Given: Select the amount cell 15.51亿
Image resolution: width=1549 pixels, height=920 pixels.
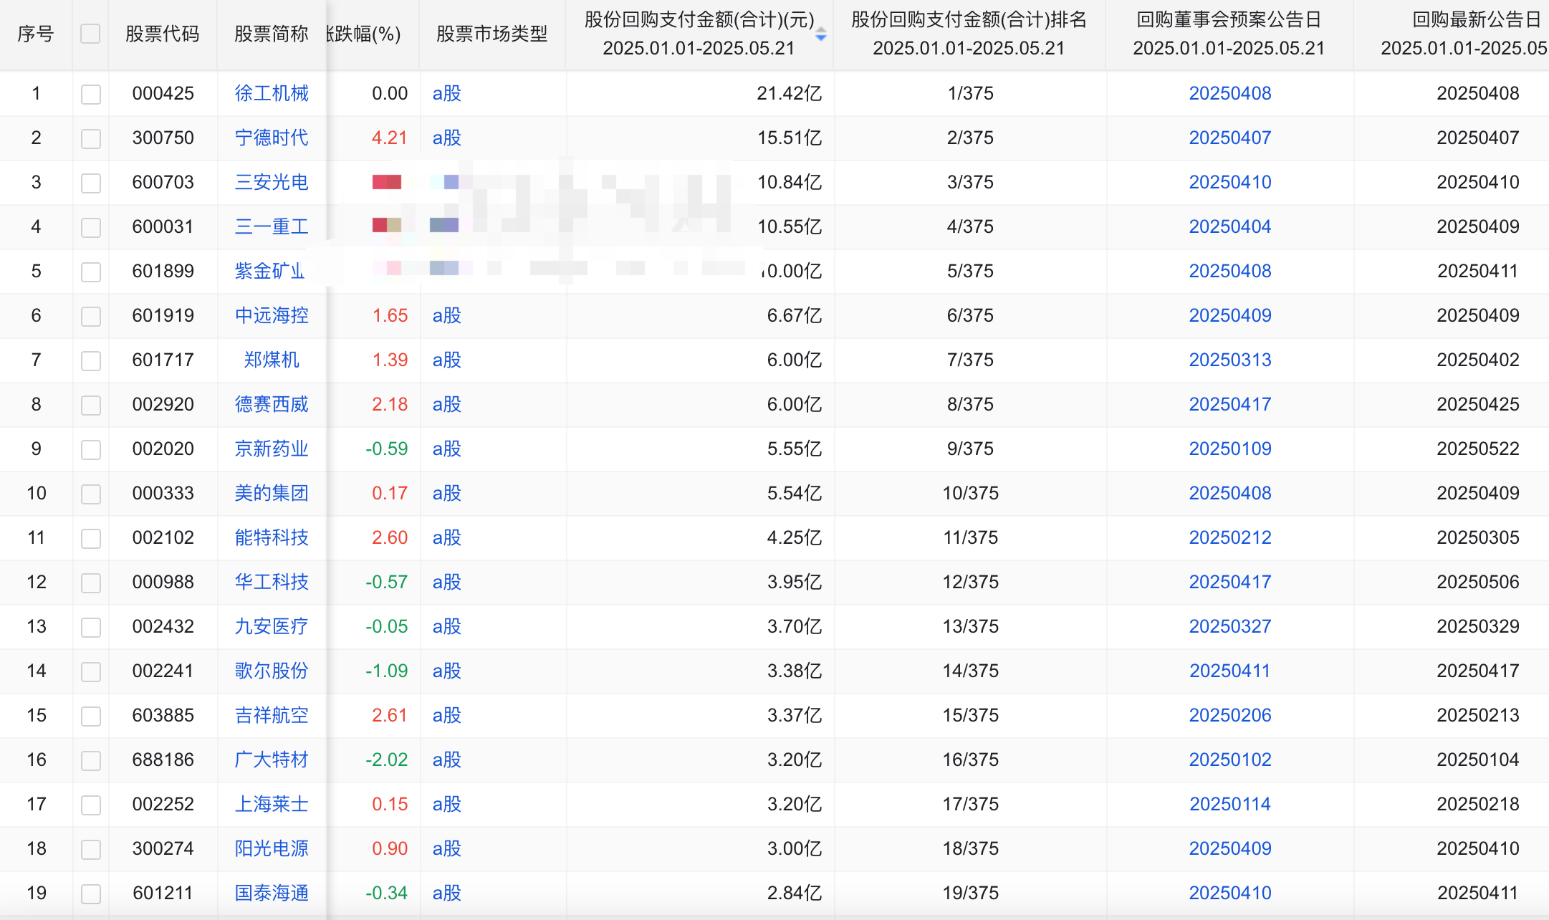Looking at the screenshot, I should (x=790, y=138).
